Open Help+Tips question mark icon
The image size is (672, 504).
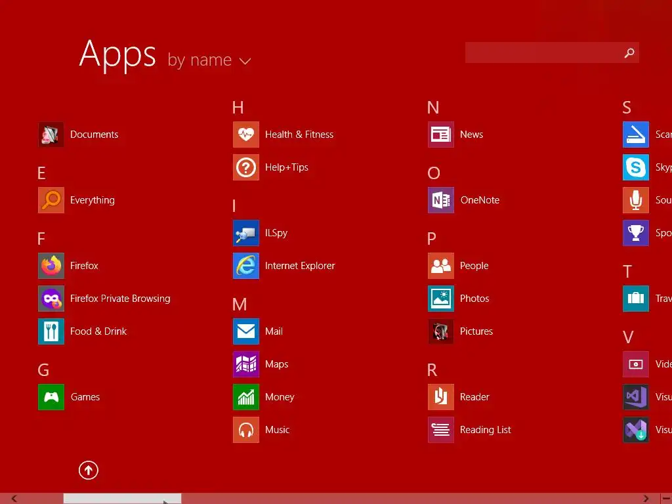246,167
